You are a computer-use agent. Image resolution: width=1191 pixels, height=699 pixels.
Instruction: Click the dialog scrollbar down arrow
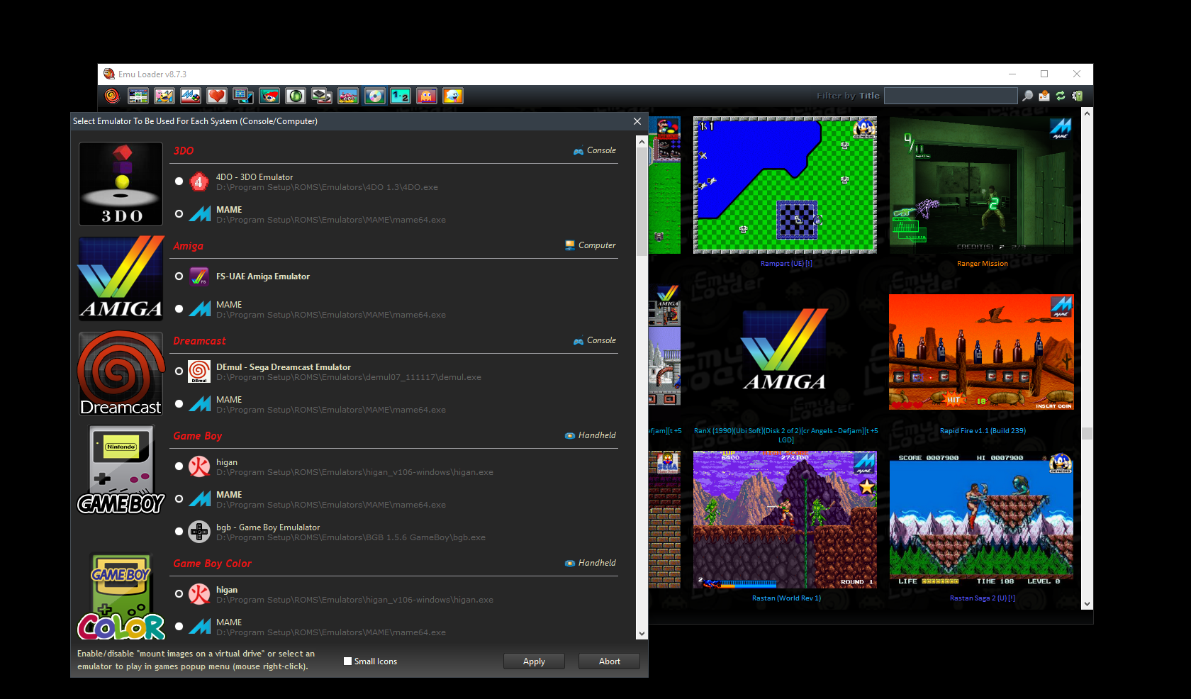tap(642, 634)
